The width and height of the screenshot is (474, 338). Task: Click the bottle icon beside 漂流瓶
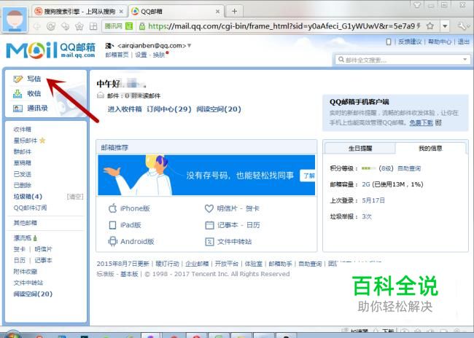35,238
